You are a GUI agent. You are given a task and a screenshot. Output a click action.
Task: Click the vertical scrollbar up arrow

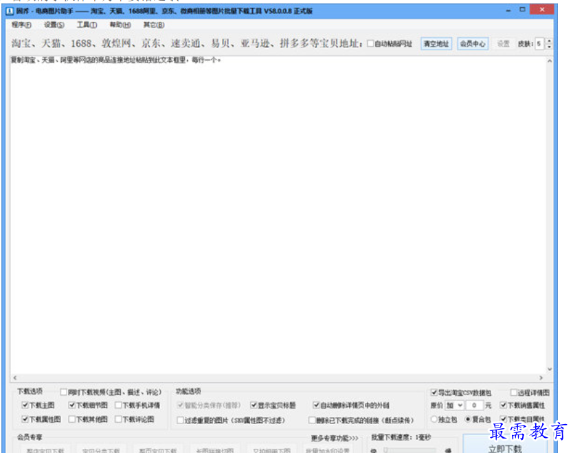click(x=550, y=61)
